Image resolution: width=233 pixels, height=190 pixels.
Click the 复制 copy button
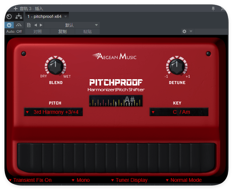63,32
